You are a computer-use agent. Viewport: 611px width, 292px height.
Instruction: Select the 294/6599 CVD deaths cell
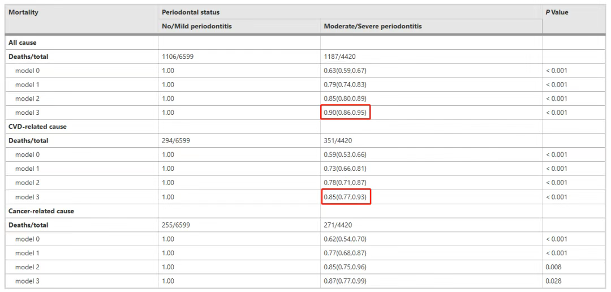(x=240, y=141)
